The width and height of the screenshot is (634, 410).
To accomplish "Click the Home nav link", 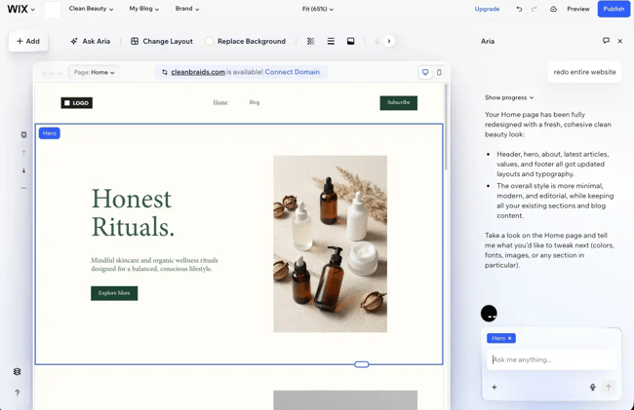I will pos(220,102).
